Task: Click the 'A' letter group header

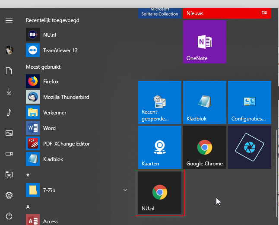Action: coord(28,207)
